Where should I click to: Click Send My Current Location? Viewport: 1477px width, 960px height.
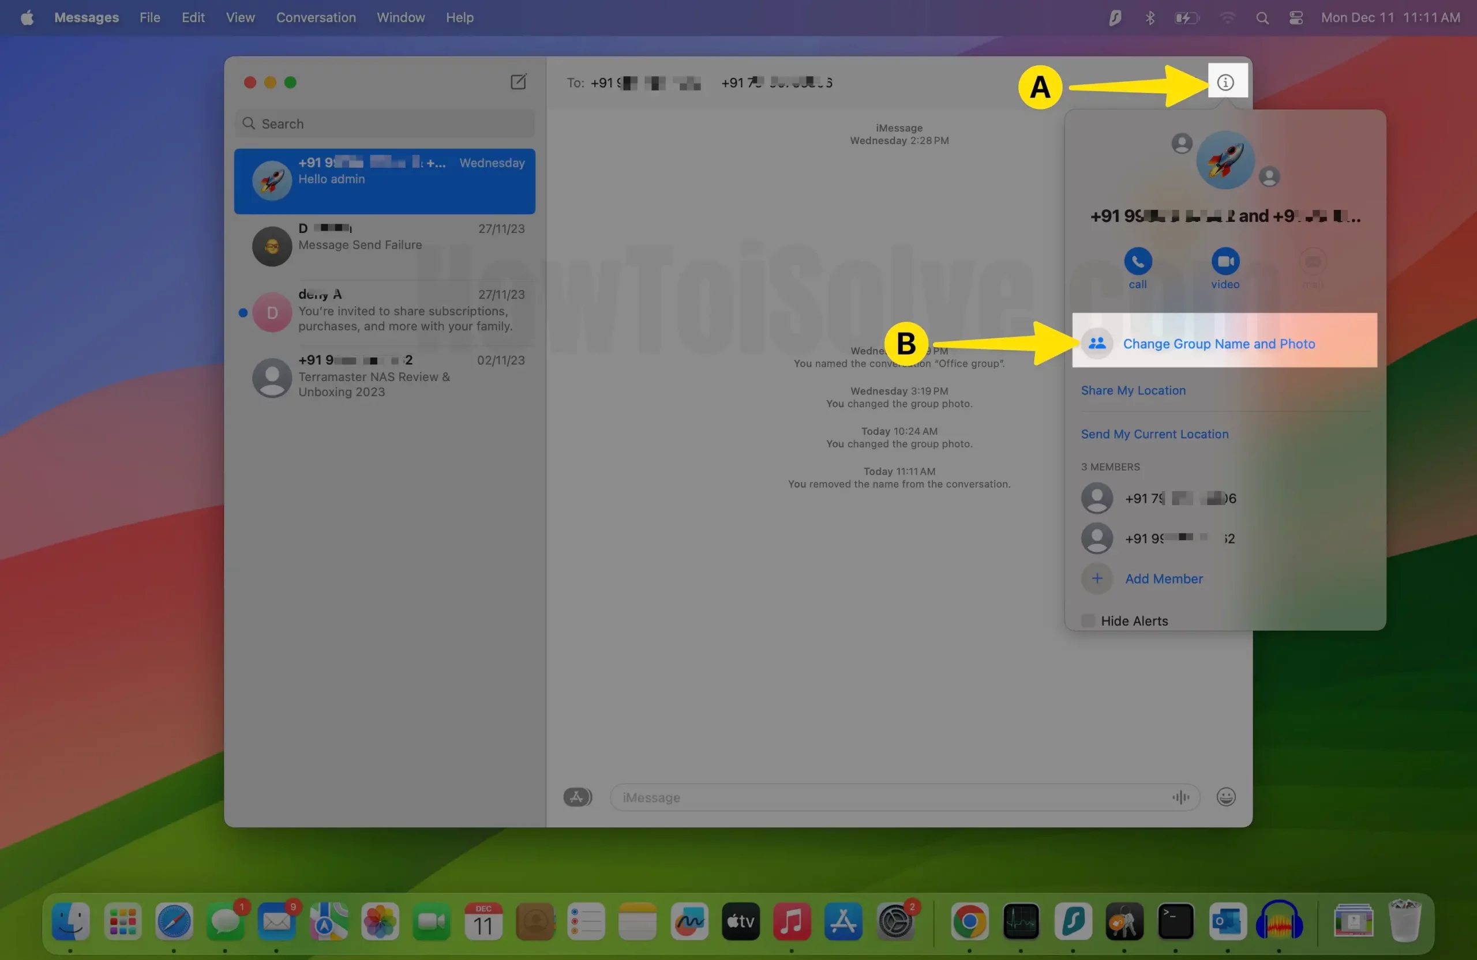(x=1154, y=434)
